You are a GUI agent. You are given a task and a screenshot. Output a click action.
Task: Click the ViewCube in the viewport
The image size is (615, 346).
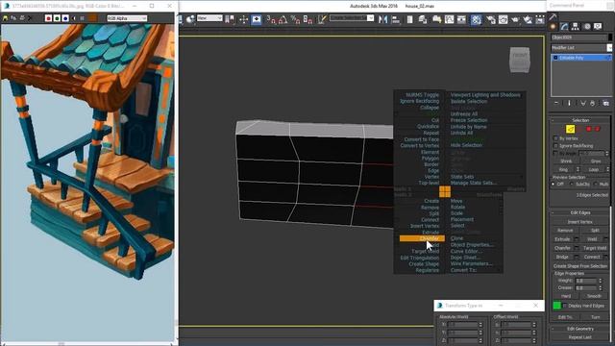point(520,60)
